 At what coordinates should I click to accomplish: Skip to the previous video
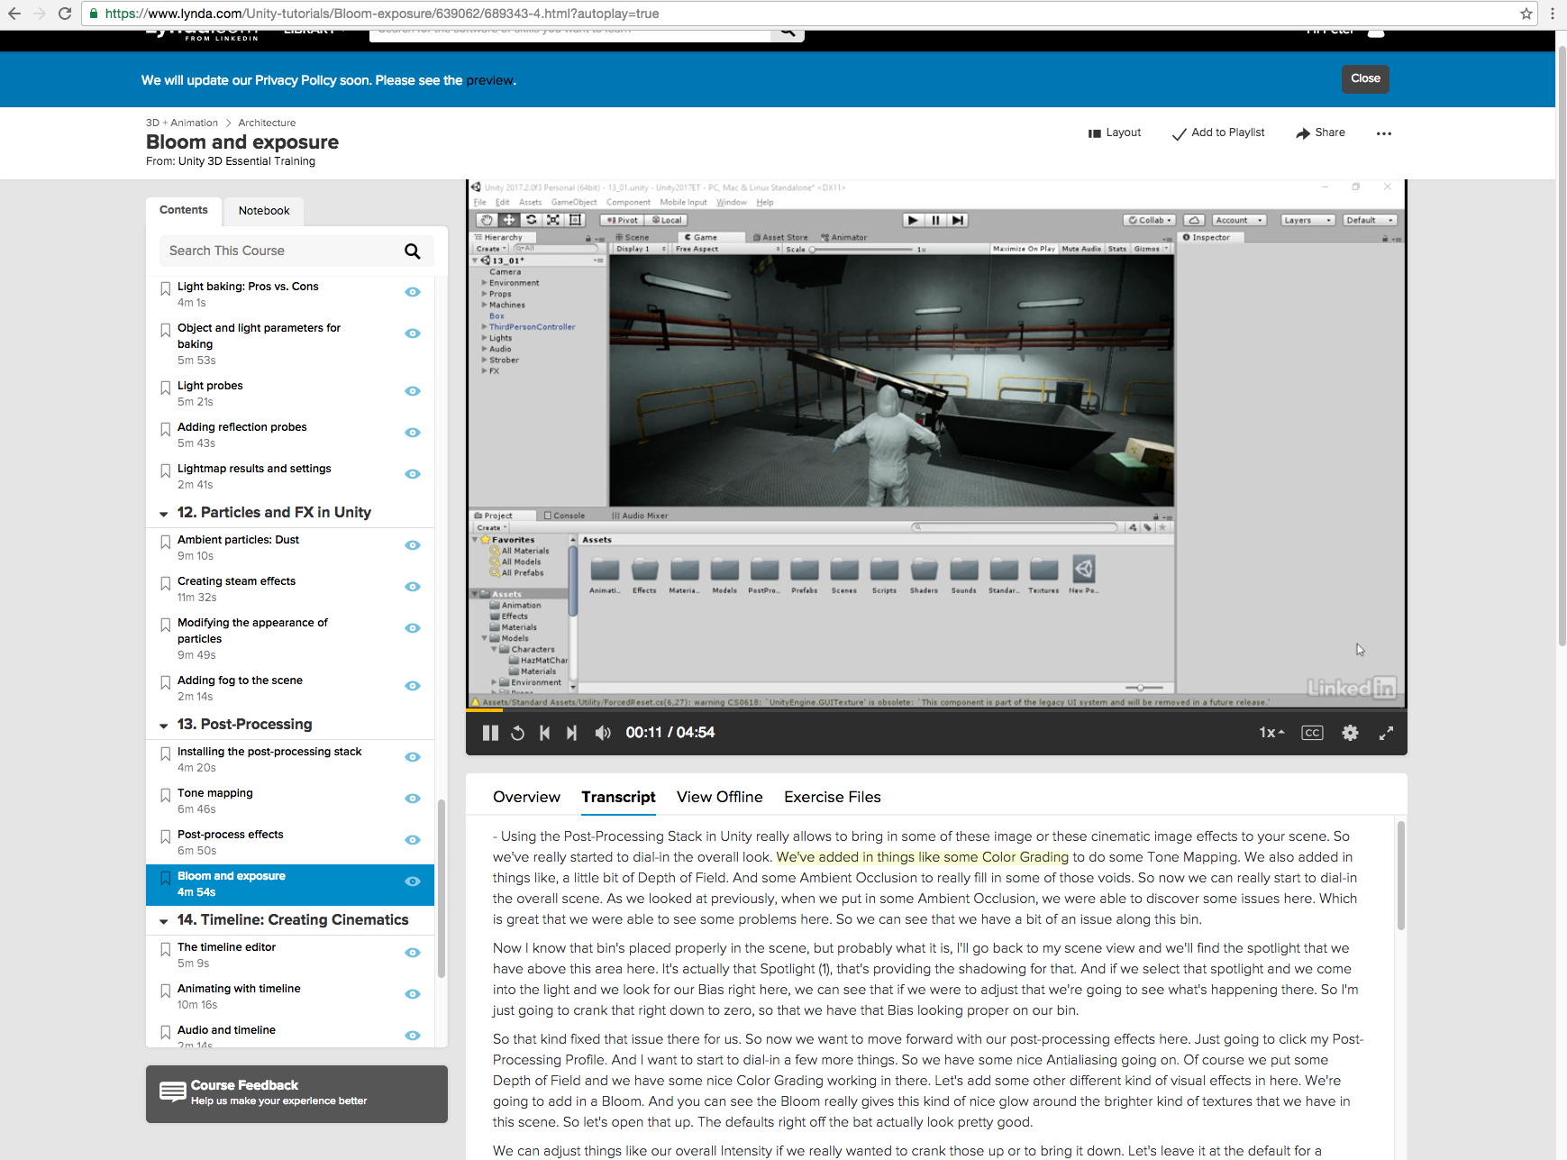[x=544, y=733]
